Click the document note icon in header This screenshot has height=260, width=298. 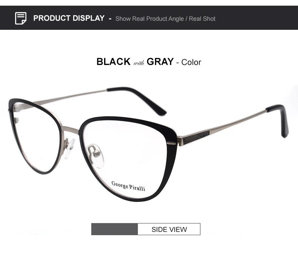click(x=21, y=18)
